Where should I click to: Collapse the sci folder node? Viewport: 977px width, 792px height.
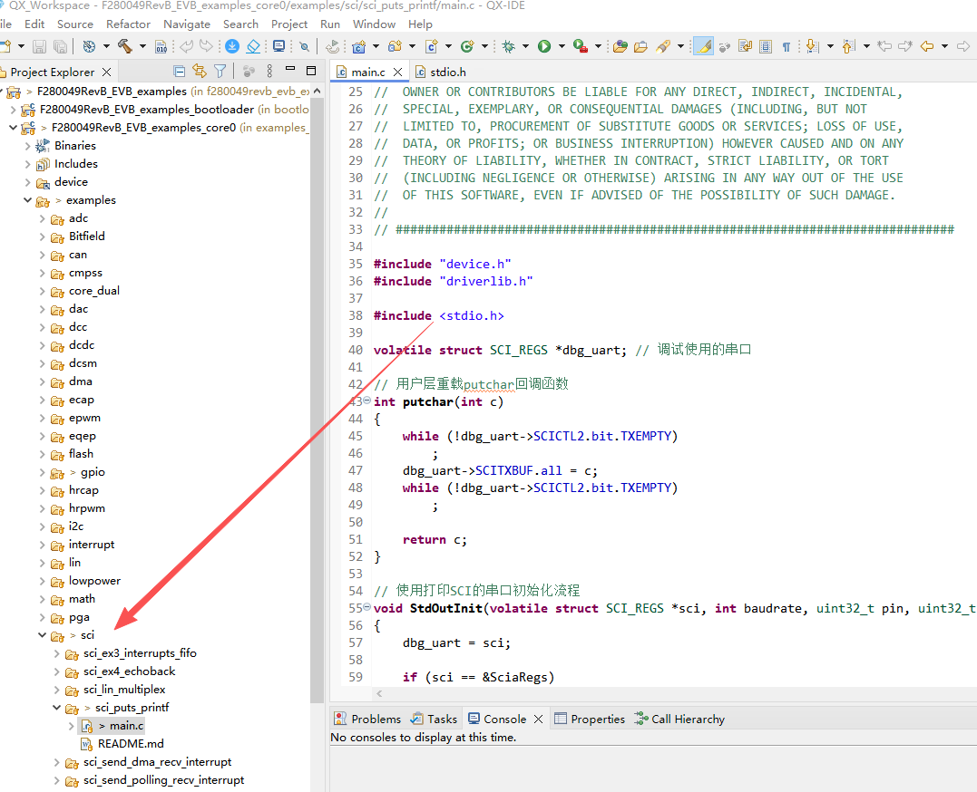coord(43,635)
